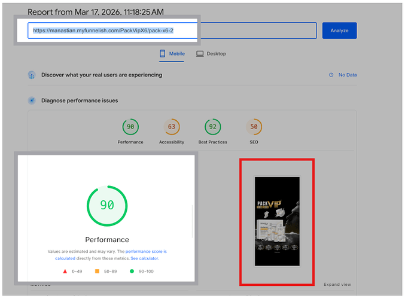
Task: Click the green 90–100 legend circle
Action: tap(132, 271)
